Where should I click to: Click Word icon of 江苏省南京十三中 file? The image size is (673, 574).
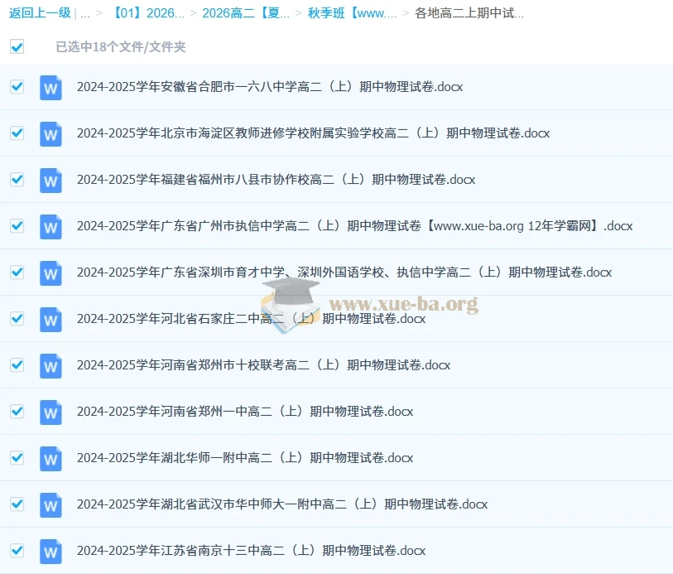pyautogui.click(x=50, y=551)
